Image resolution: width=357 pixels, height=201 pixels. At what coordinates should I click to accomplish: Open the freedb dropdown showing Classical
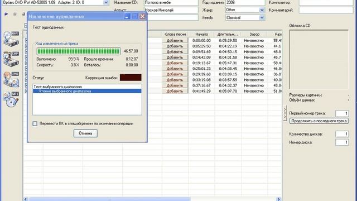pyautogui.click(x=262, y=18)
